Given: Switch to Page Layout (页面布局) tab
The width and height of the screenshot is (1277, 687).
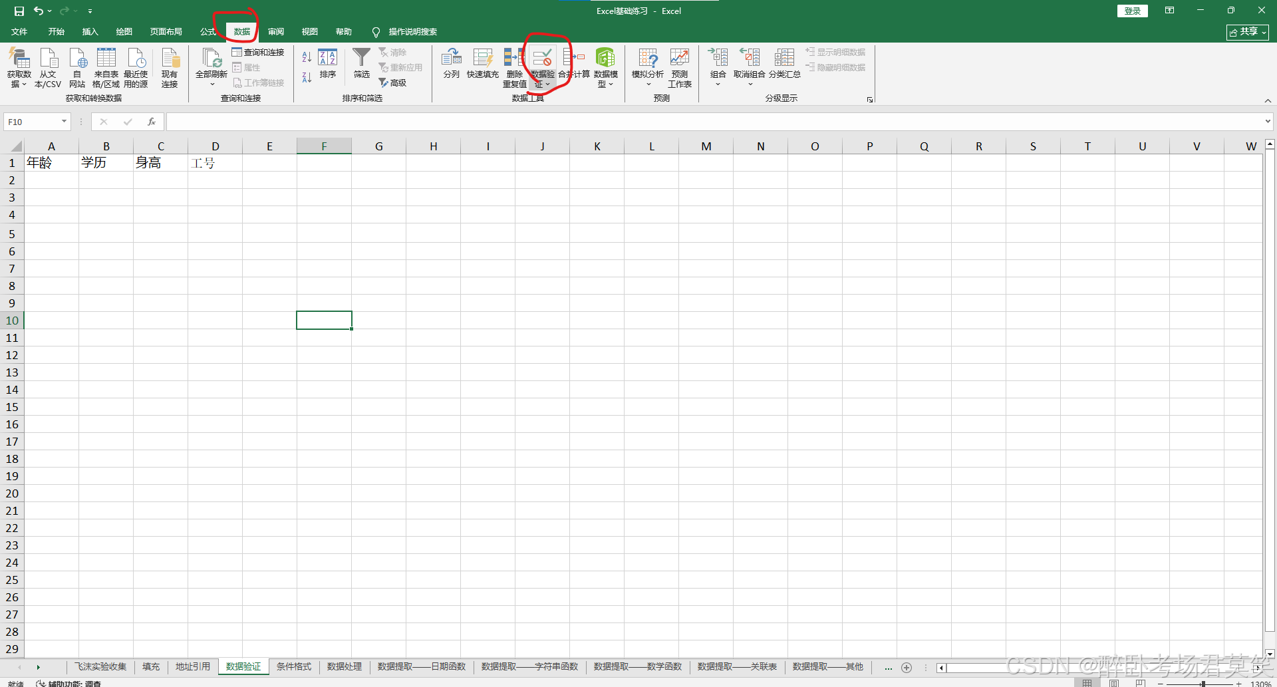Looking at the screenshot, I should point(166,31).
